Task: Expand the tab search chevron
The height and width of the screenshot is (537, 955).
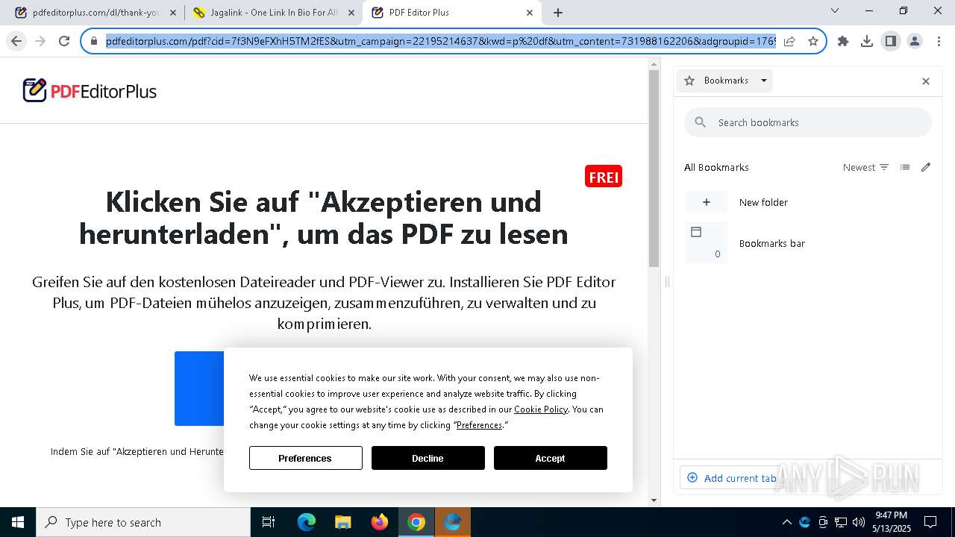Action: tap(835, 10)
